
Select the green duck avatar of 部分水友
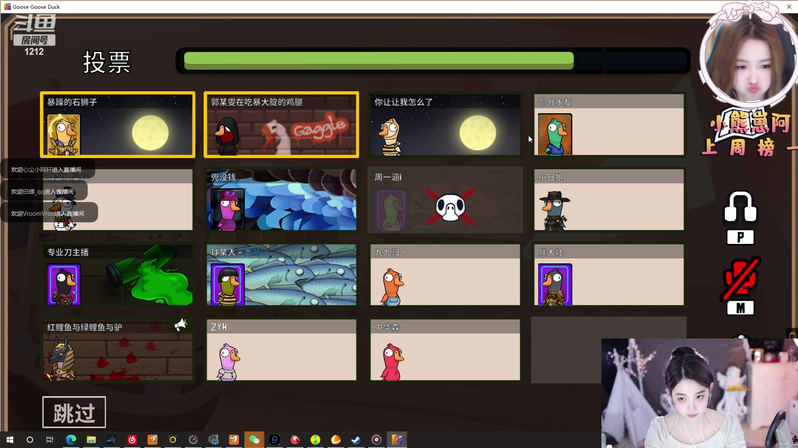555,134
